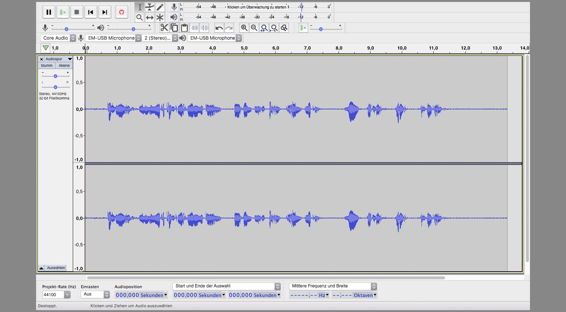The width and height of the screenshot is (566, 312).
Task: Open the Audiospur track menu dropdown
Action: coord(58,59)
